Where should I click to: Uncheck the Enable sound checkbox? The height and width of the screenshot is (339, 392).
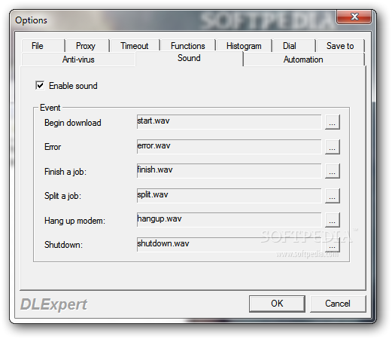[40, 85]
